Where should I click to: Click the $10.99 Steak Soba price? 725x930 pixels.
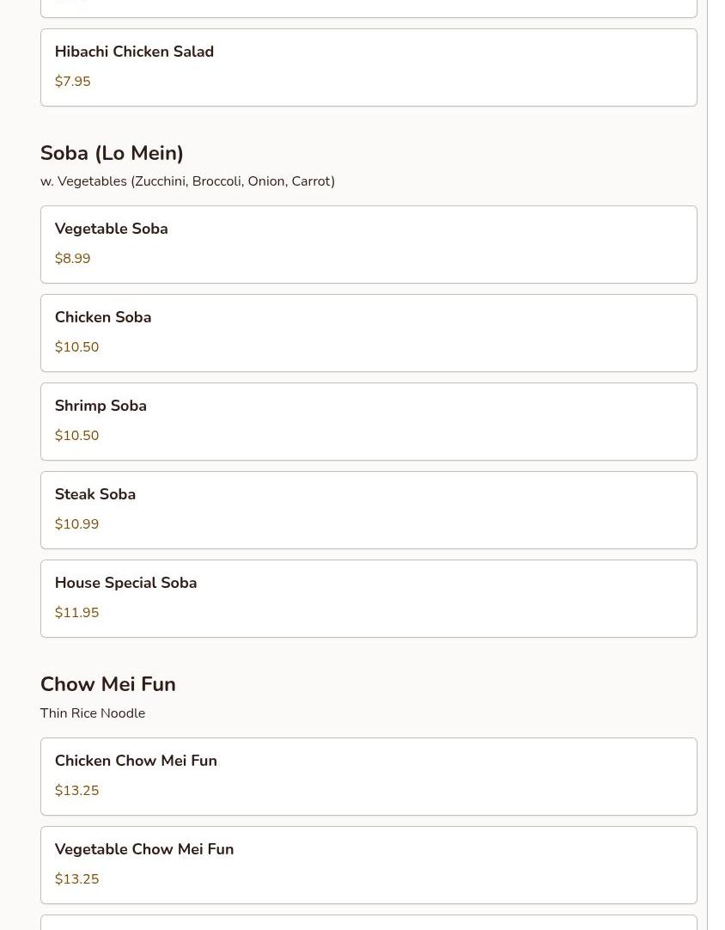tap(76, 524)
